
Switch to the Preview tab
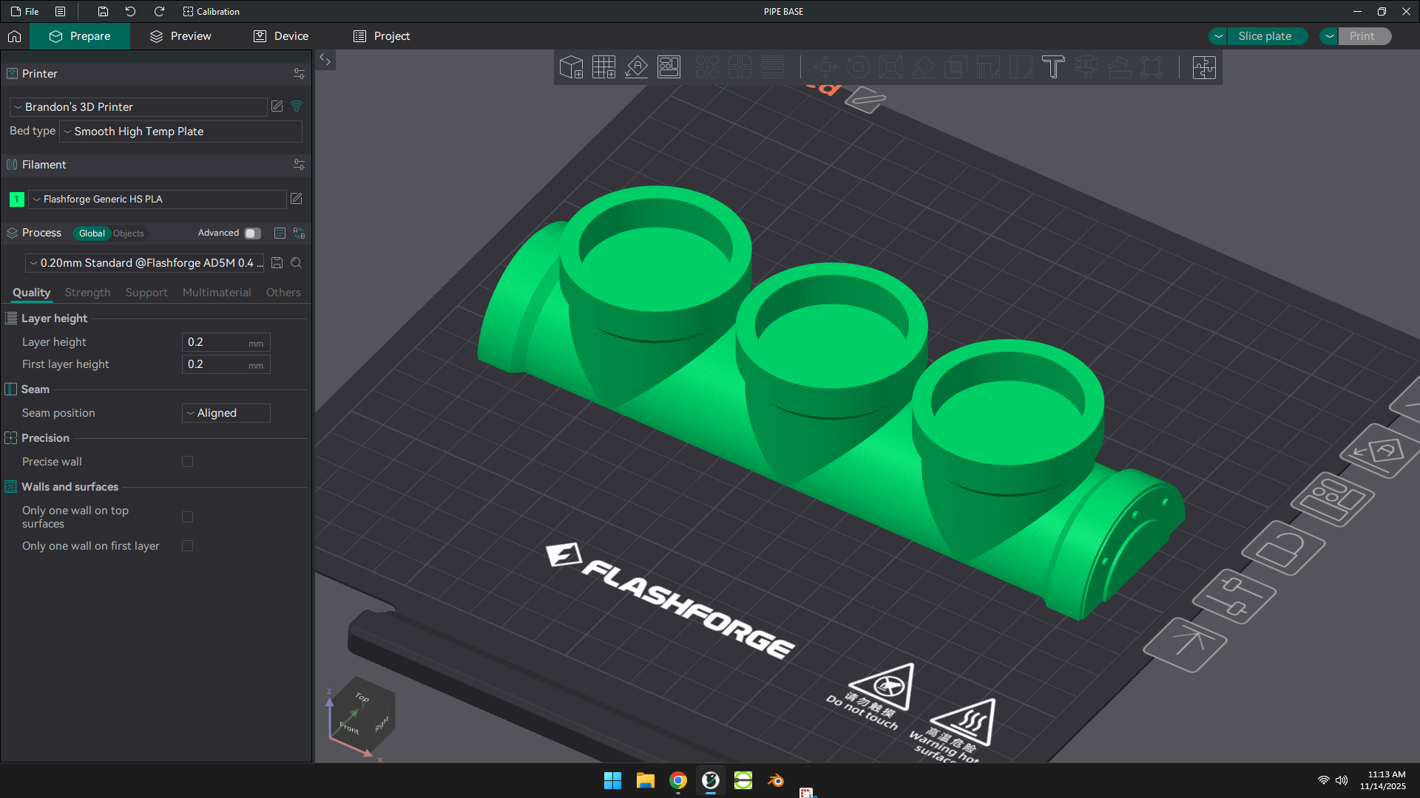tap(180, 36)
